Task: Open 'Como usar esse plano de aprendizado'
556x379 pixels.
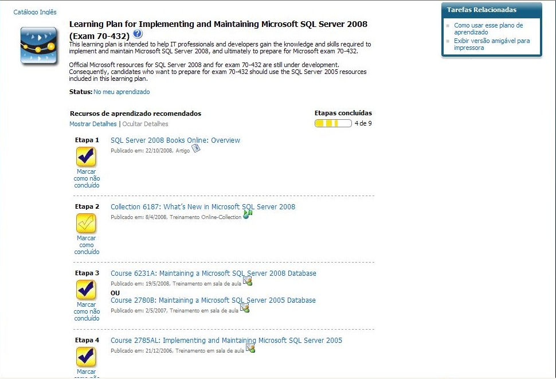Action: [488, 29]
